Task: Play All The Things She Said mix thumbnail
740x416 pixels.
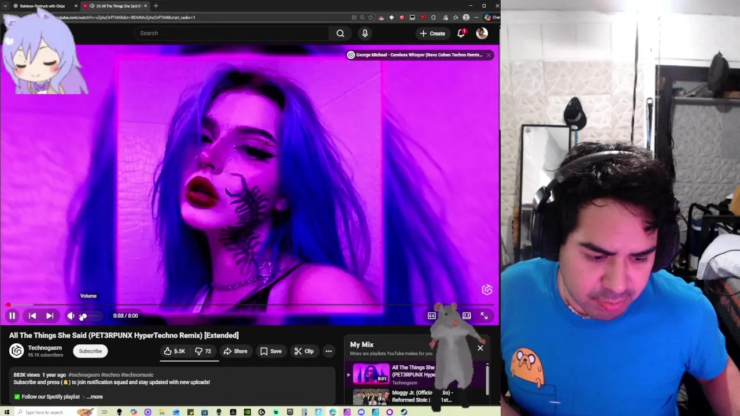Action: pos(371,373)
